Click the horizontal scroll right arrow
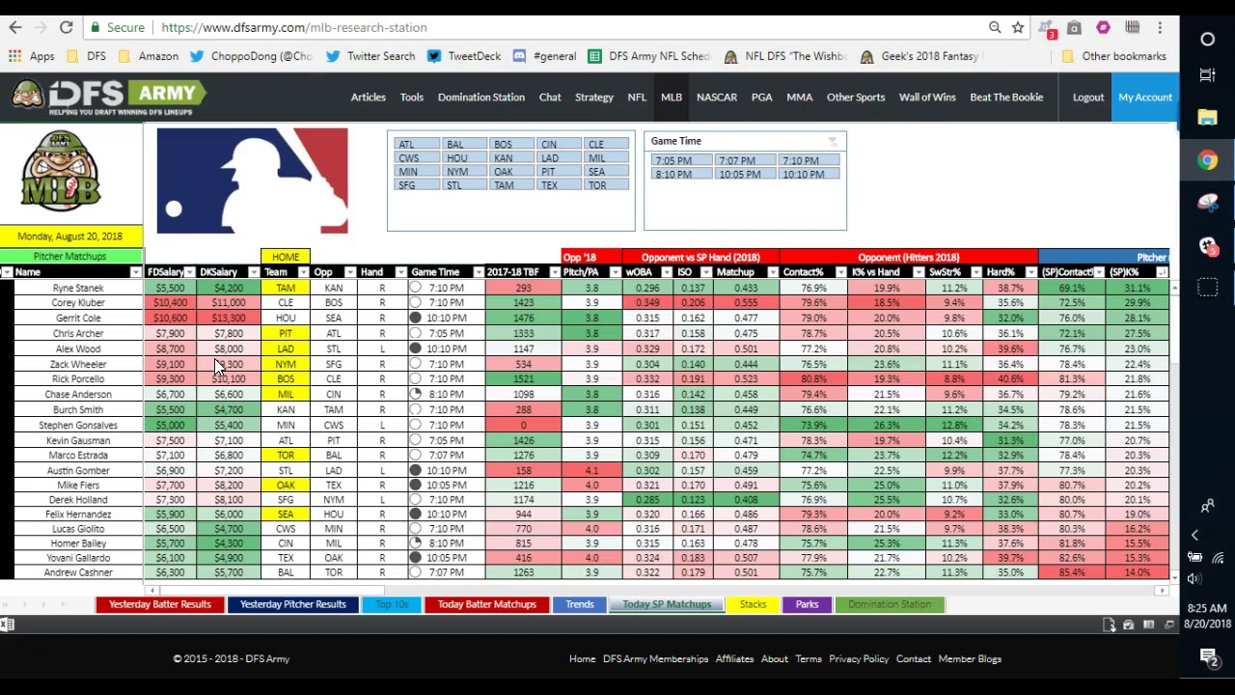 (x=1162, y=591)
